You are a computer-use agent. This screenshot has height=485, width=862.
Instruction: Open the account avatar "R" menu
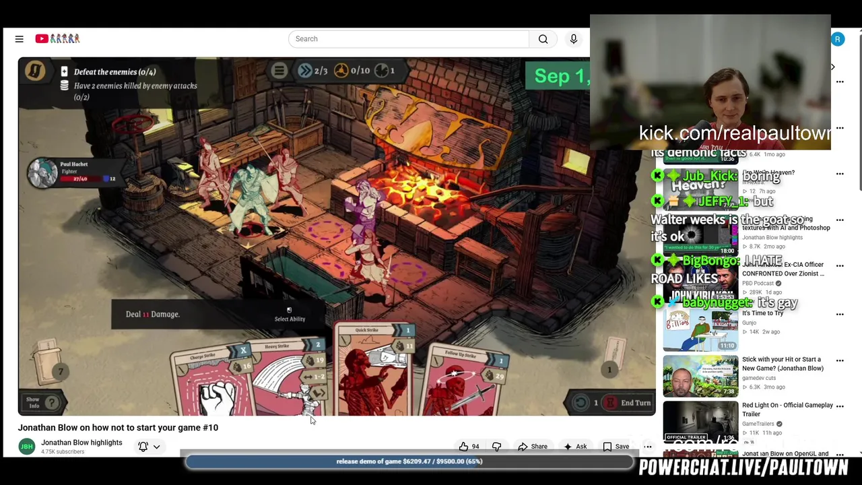tap(838, 39)
